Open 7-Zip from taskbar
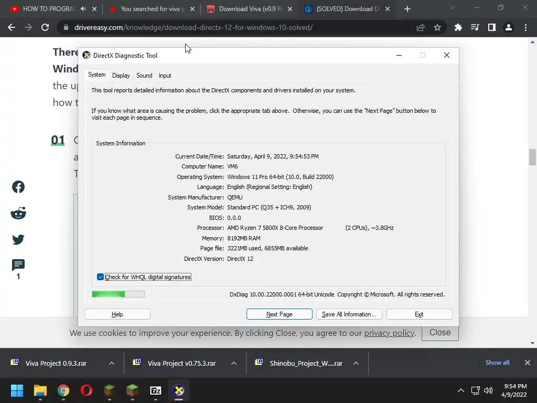 coord(156,390)
